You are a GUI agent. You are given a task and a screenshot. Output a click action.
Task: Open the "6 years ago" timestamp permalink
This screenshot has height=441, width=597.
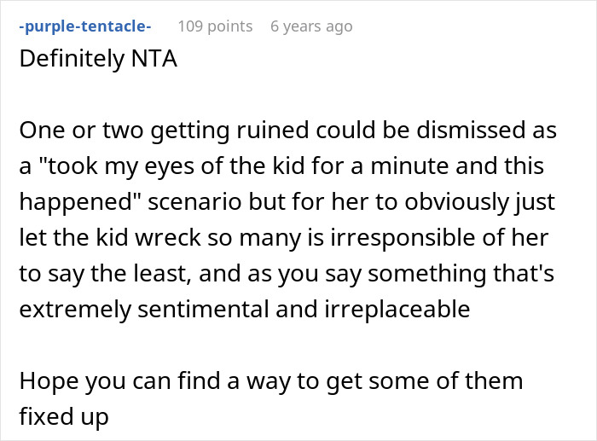(311, 26)
